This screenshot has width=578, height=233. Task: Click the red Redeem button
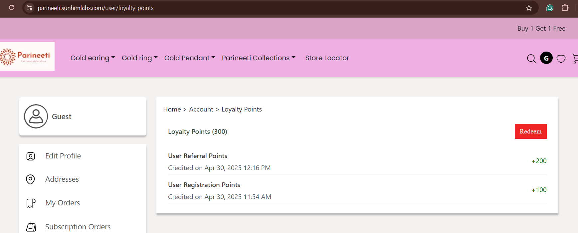pyautogui.click(x=530, y=131)
